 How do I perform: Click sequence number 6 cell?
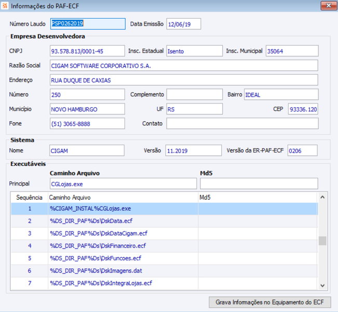point(30,271)
